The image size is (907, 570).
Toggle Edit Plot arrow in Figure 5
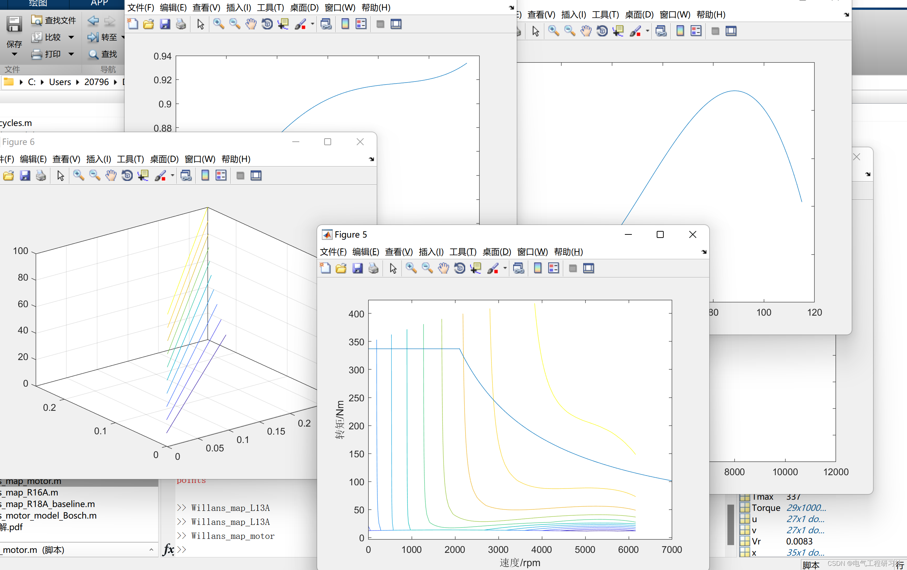click(393, 268)
